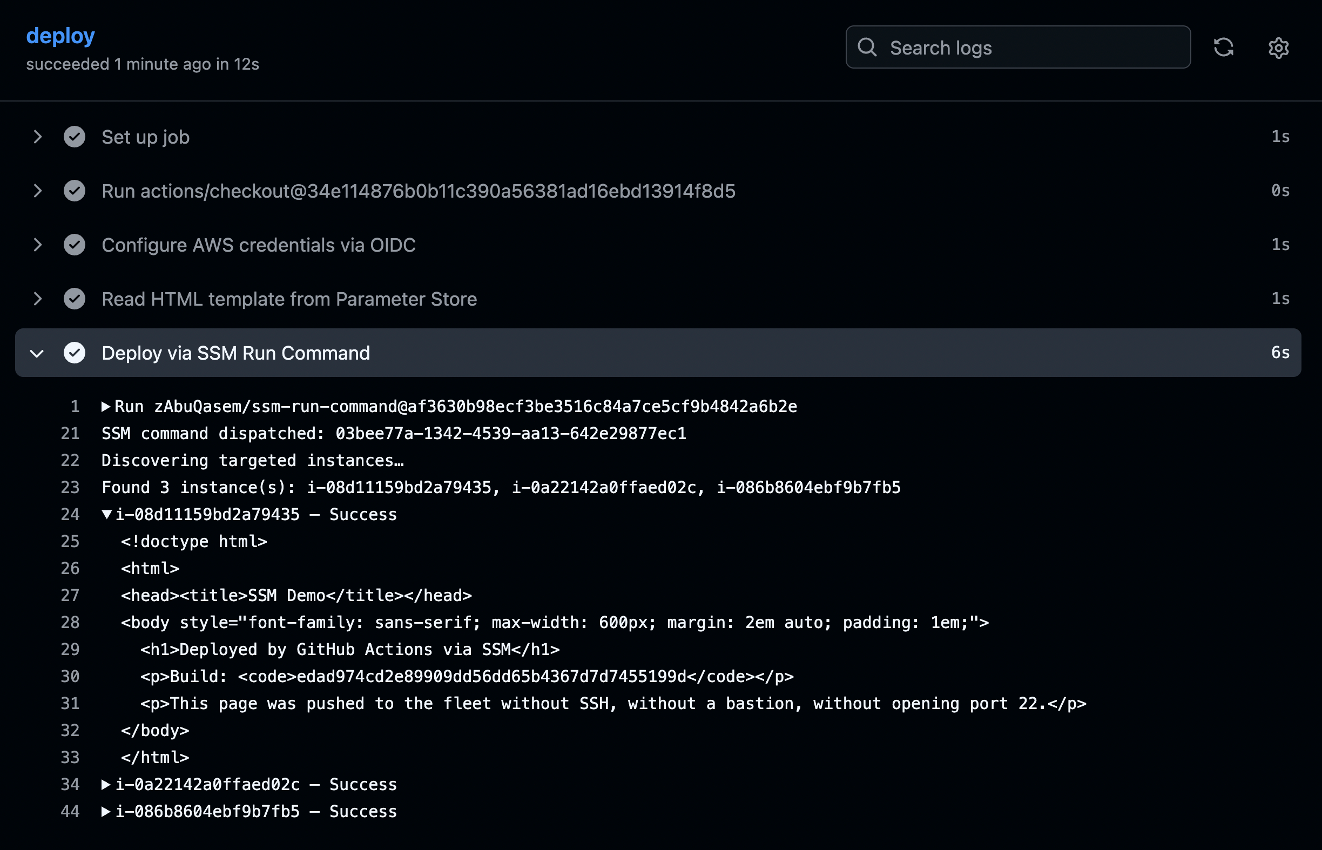Click the refresh logs icon

click(x=1223, y=48)
